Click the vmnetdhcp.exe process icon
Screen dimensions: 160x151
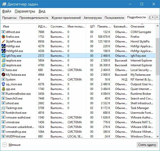pyautogui.click(x=3, y=132)
